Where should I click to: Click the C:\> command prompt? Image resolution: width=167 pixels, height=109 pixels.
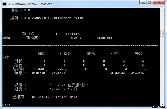click(6, 105)
